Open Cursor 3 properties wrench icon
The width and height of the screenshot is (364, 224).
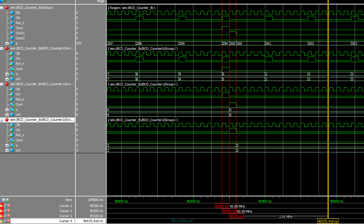pyautogui.click(x=5, y=216)
